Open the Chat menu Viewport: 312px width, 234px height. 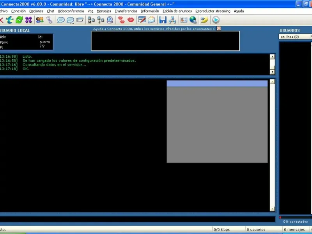coord(51,11)
